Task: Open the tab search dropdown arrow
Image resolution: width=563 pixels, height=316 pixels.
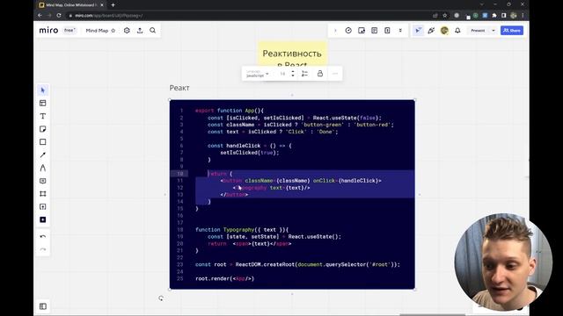Action: coord(481,4)
